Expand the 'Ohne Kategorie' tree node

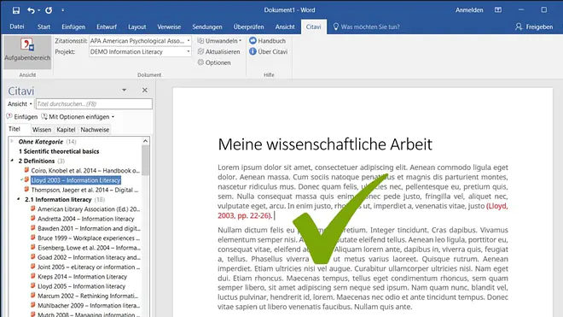12,141
